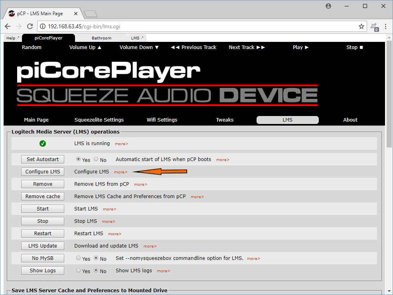Open a new browser tab
Viewport: 393px width, 295px height.
(91, 14)
